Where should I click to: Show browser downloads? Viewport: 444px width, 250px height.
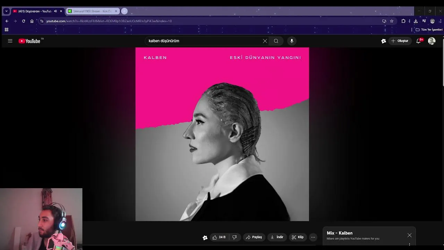click(416, 21)
